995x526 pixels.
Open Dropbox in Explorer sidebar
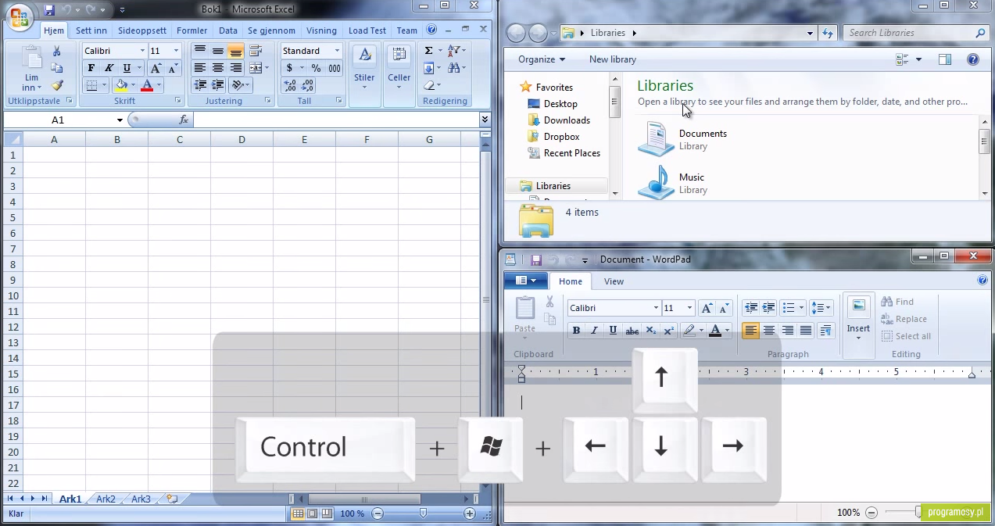553,137
